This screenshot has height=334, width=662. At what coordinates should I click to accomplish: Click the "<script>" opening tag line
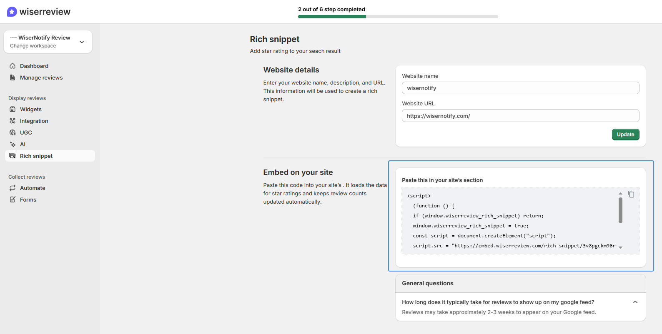coord(419,196)
